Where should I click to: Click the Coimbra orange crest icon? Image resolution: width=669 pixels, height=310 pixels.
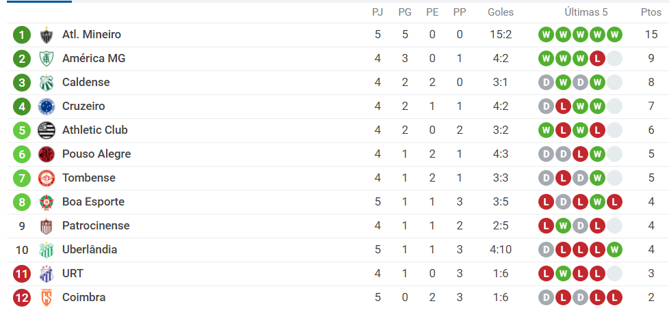click(47, 297)
